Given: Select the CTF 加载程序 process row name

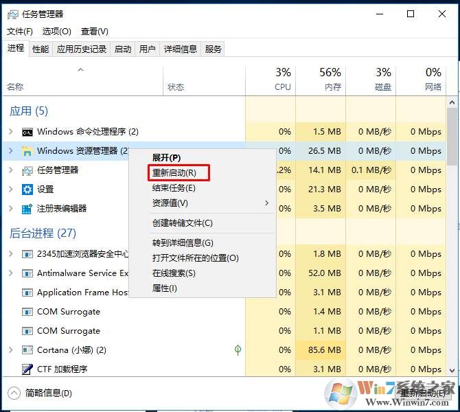Looking at the screenshot, I should [x=62, y=369].
